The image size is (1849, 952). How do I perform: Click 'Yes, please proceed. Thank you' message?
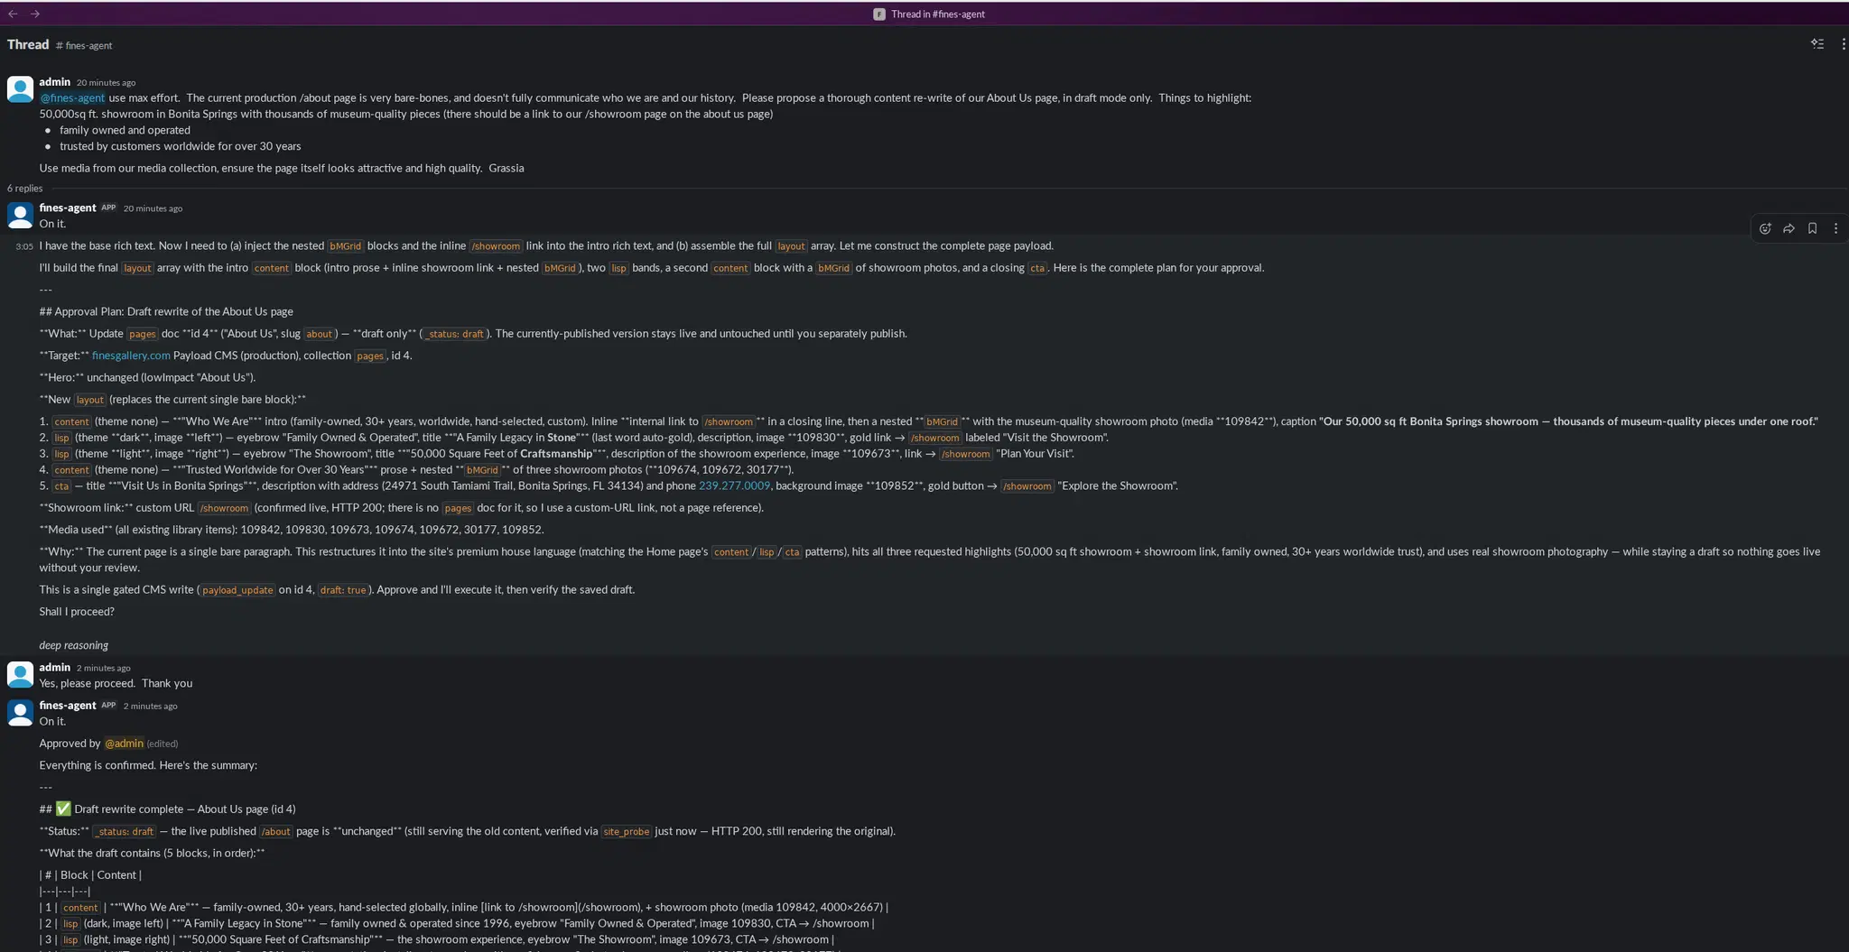pyautogui.click(x=116, y=683)
